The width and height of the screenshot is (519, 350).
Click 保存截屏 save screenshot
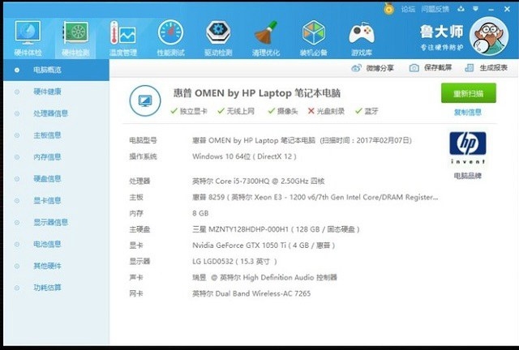coord(431,68)
